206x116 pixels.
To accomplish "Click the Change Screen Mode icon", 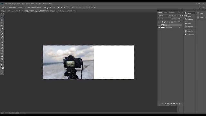I will click(x=2, y=73).
